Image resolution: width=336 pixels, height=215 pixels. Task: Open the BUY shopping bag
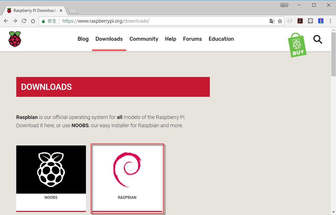coord(297,45)
